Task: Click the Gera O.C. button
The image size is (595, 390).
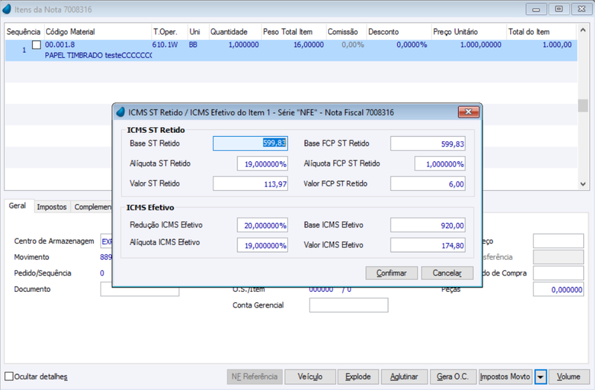Action: tap(453, 377)
